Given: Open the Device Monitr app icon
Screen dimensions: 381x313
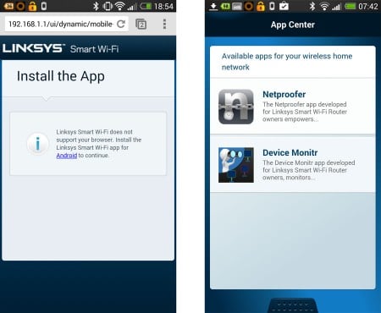Looking at the screenshot, I should (236, 165).
